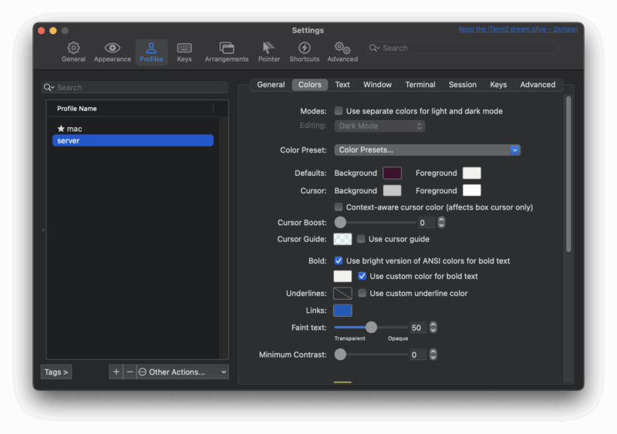Open the Other Actions dropdown menu

[183, 372]
